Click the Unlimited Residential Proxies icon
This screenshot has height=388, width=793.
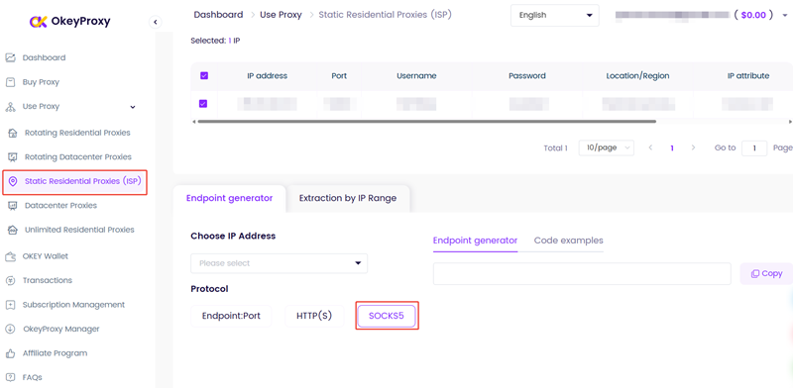(13, 230)
